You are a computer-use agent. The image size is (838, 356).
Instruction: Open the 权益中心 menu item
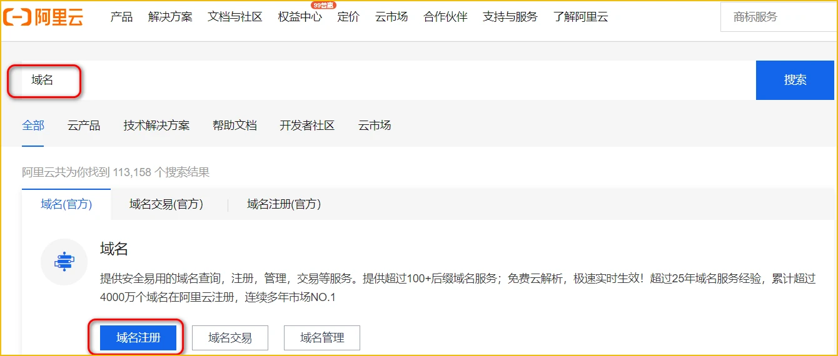tap(300, 17)
